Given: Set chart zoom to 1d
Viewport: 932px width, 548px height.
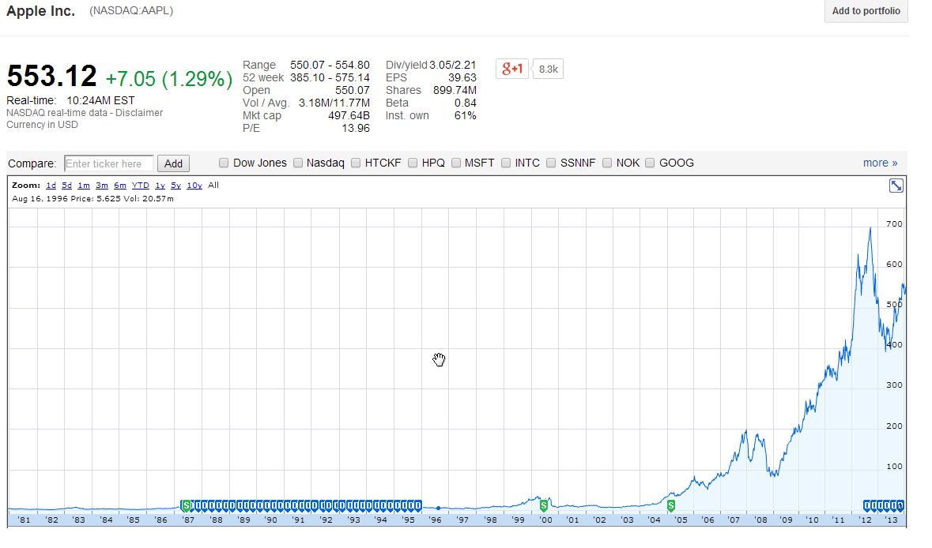Looking at the screenshot, I should pos(51,186).
